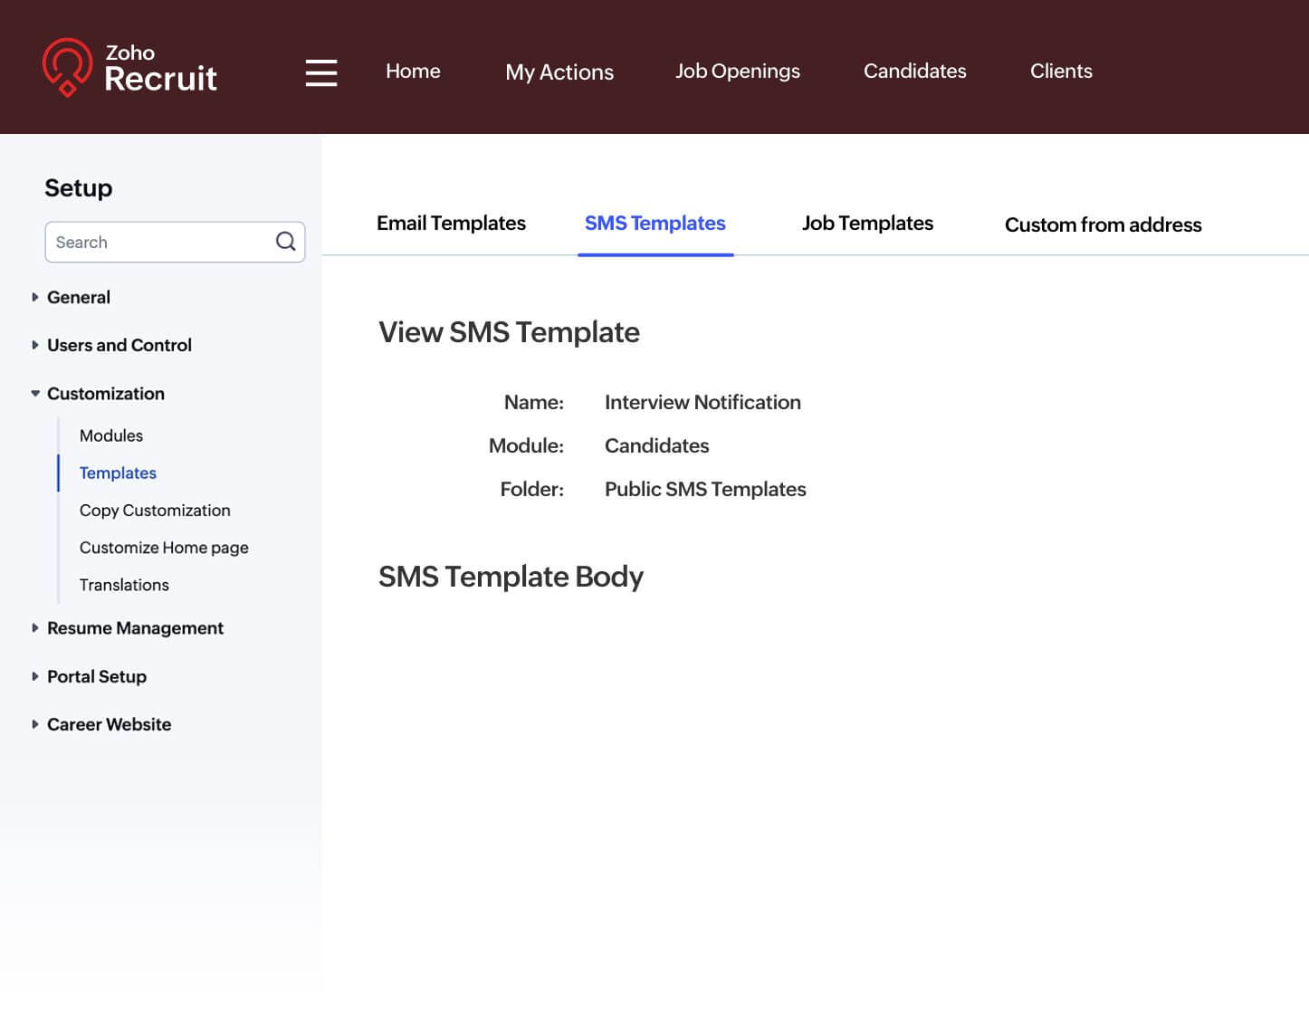This screenshot has height=1032, width=1309.
Task: Expand the Portal Setup arrow
Action: (35, 676)
